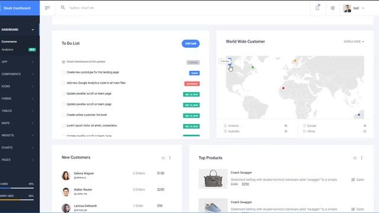Click the red map marker in Africa

pos(283,88)
